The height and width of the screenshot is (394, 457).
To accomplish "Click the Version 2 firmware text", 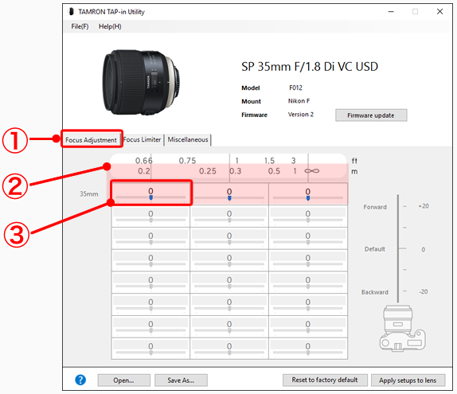I will click(301, 115).
